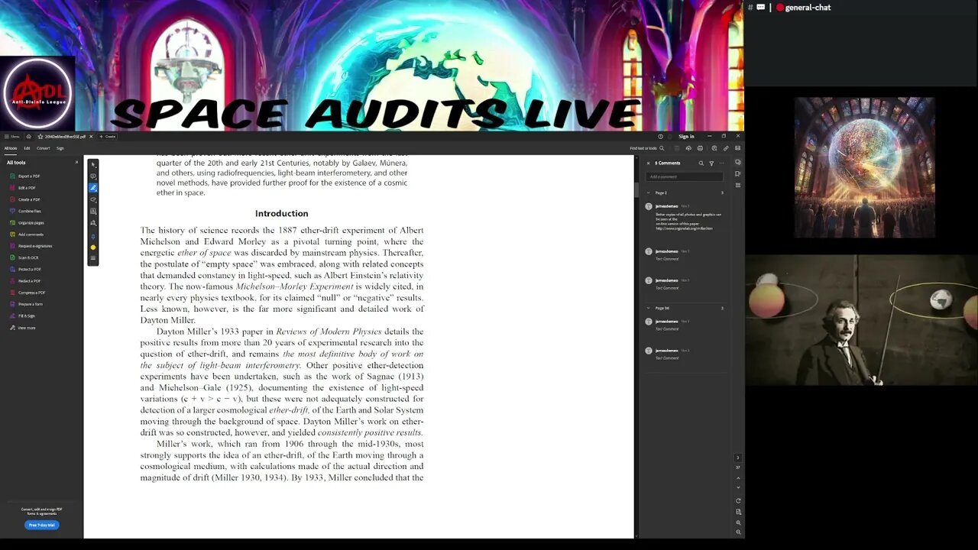This screenshot has height=550, width=978.
Task: Open line thickness options in quick toolbar
Action: pyautogui.click(x=93, y=258)
